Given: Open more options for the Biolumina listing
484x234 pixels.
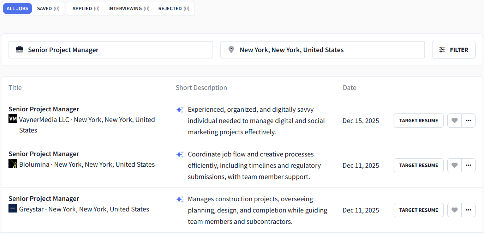Looking at the screenshot, I should pos(468,165).
